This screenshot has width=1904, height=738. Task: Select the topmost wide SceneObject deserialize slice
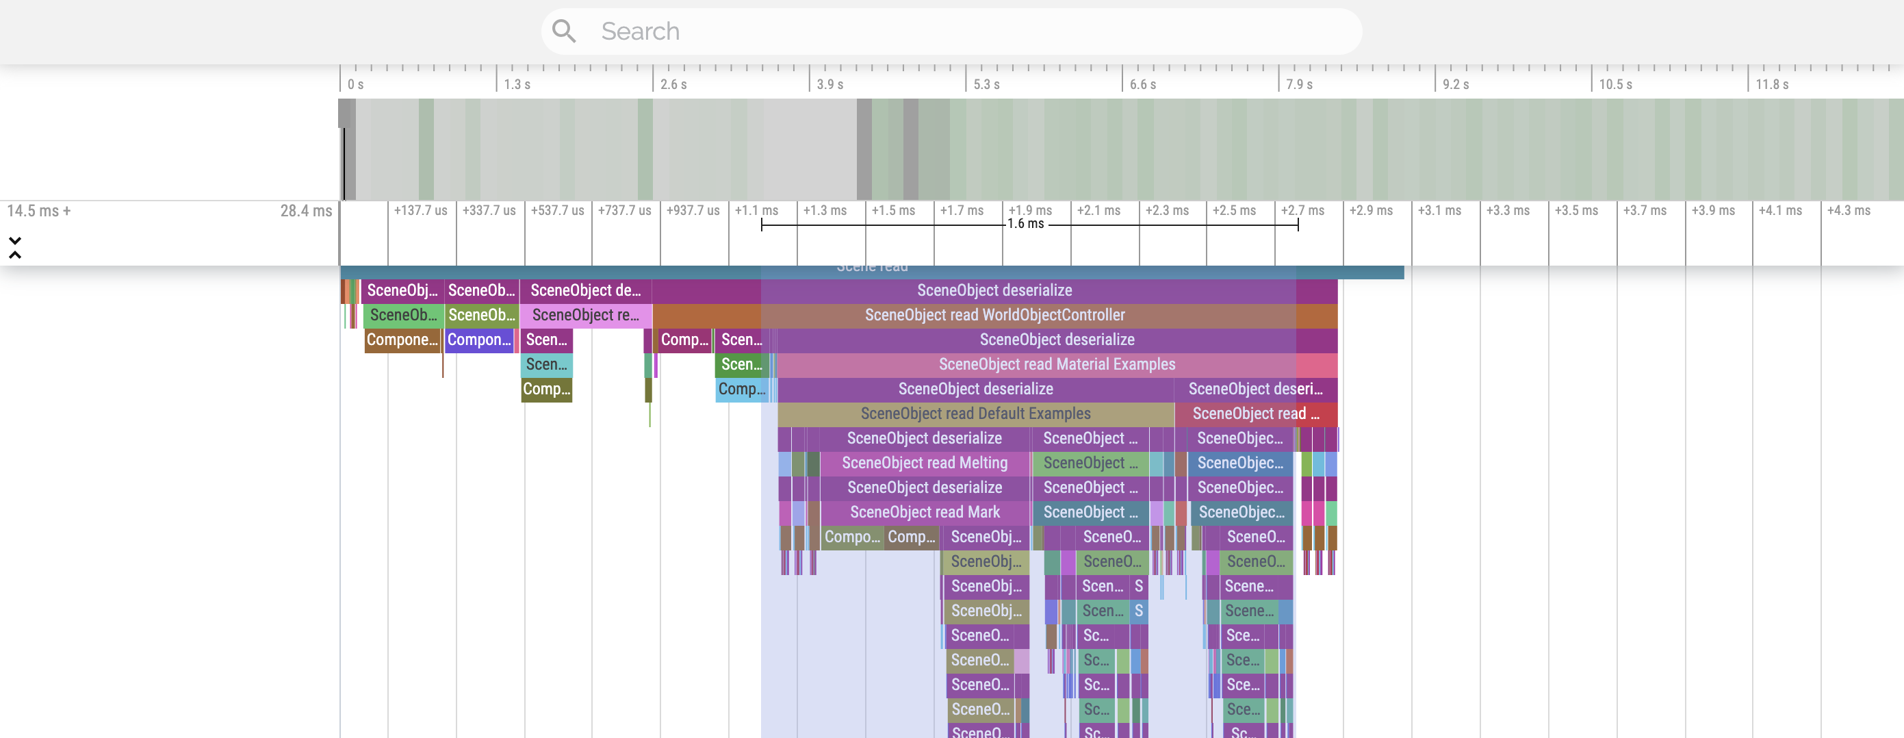[x=994, y=291]
